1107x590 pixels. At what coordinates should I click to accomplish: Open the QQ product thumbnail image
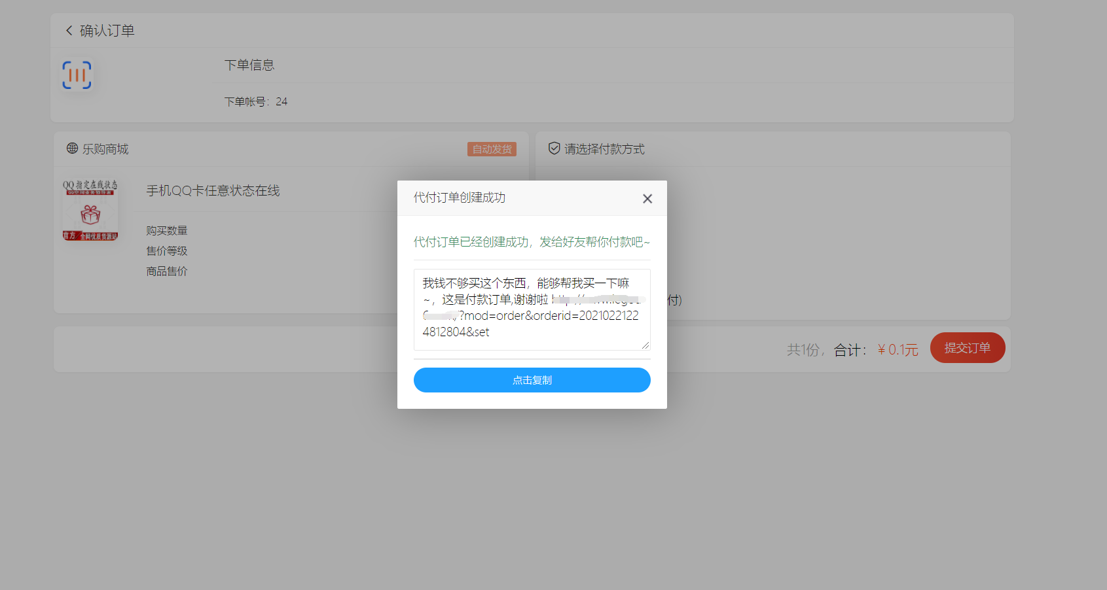point(90,211)
